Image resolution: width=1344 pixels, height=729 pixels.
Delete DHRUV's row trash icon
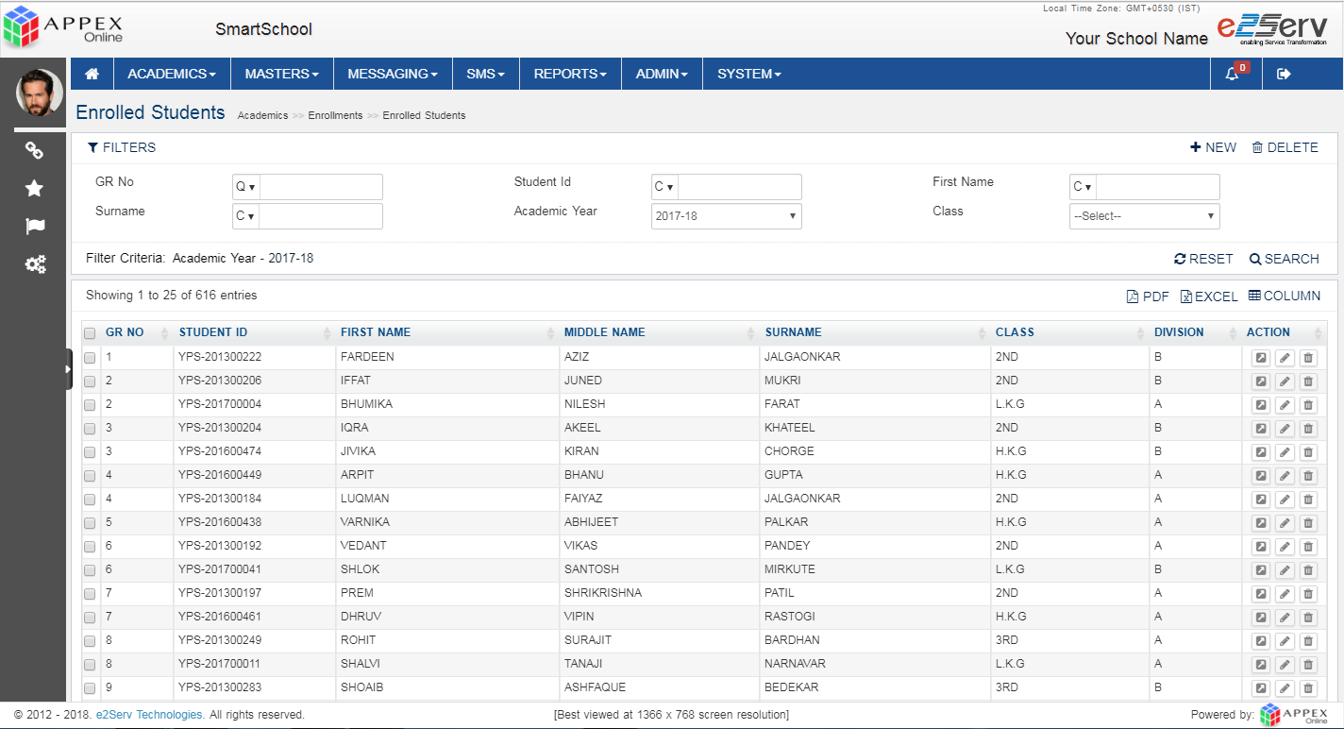pyautogui.click(x=1308, y=618)
